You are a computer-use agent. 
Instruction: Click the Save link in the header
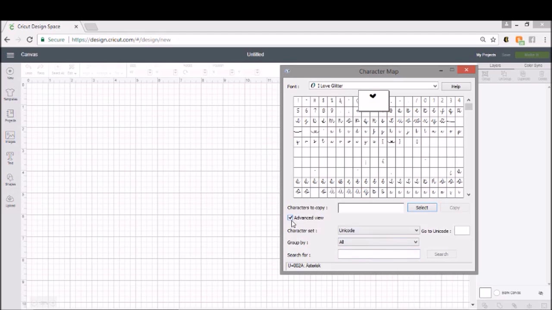click(506, 55)
